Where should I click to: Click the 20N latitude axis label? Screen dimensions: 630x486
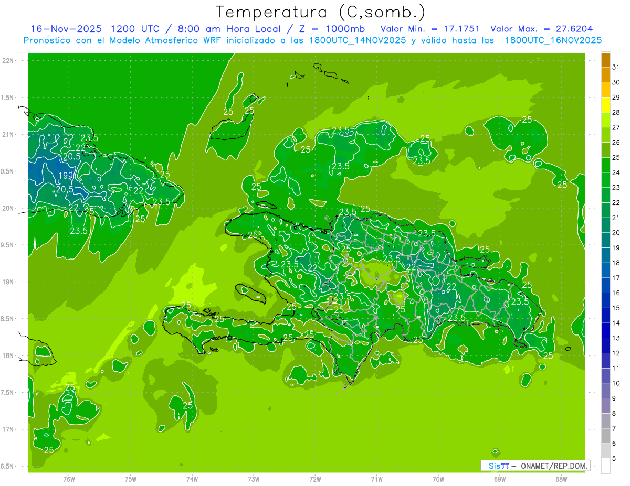tap(8, 208)
